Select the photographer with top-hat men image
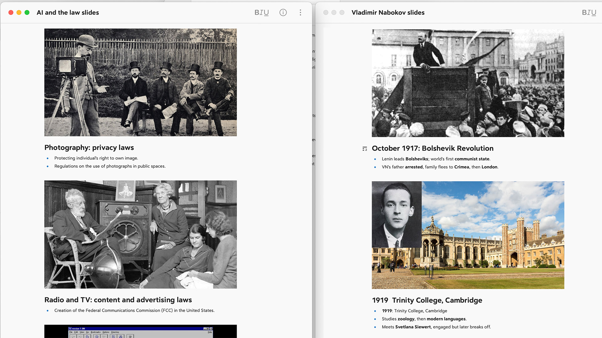602x338 pixels. [140, 82]
